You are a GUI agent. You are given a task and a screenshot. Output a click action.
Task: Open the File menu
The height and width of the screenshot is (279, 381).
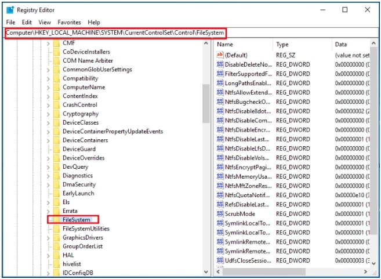[10, 23]
